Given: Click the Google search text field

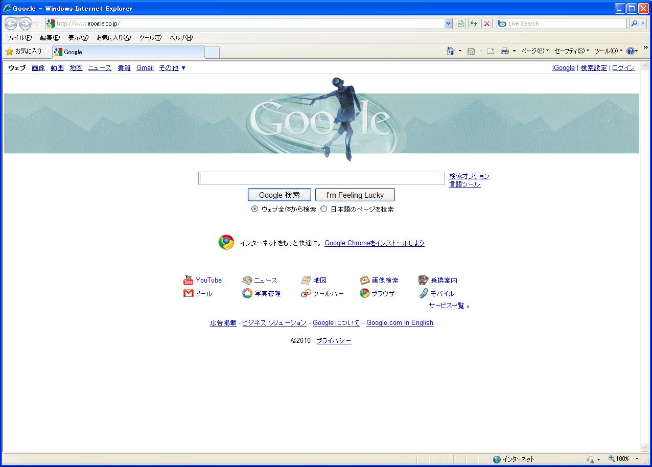Looking at the screenshot, I should pos(322,178).
